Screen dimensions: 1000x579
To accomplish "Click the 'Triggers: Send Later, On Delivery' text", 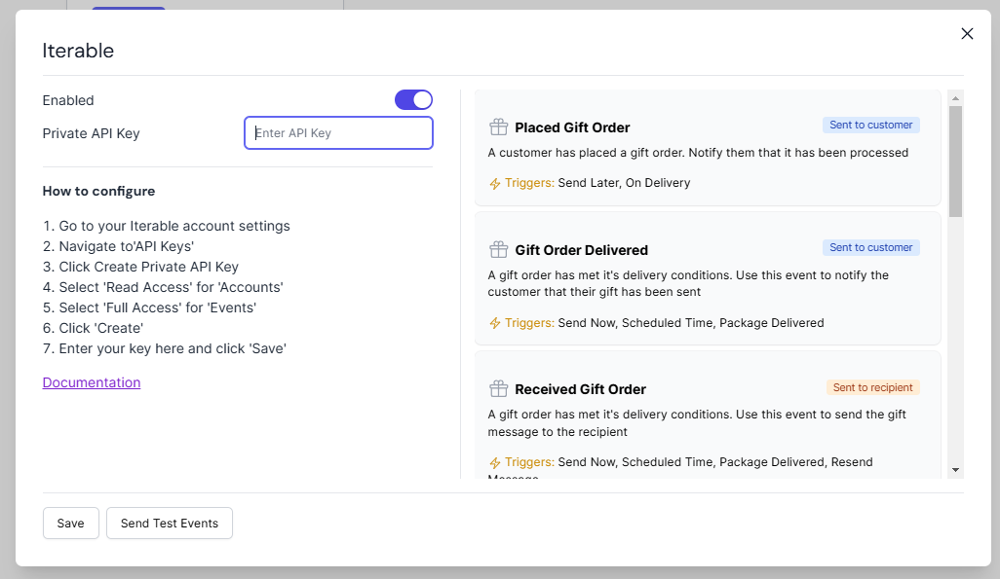I will pyautogui.click(x=597, y=183).
